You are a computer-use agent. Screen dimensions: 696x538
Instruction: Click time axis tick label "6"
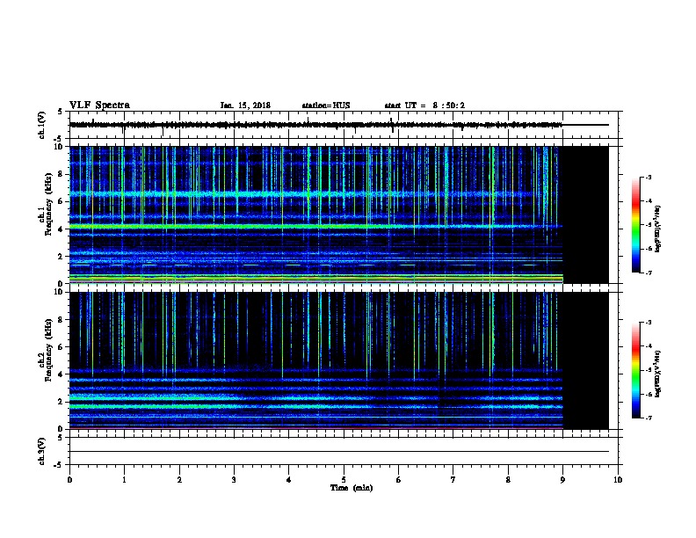coord(399,479)
